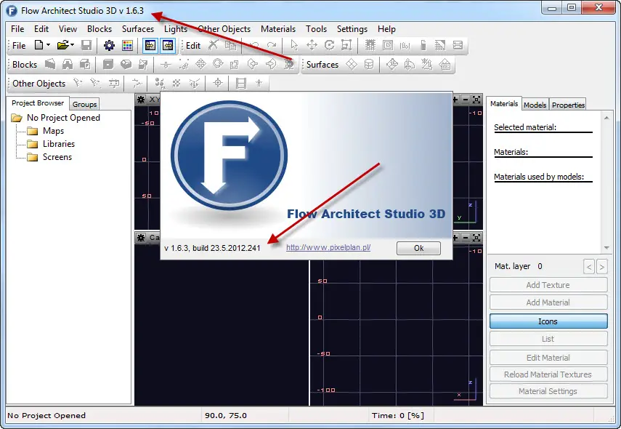Switch to the Groups tab
Screen dimensions: 621x429
click(84, 104)
